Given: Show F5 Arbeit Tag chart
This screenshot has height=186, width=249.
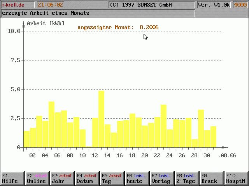Looking at the screenshot, I should [112, 178].
